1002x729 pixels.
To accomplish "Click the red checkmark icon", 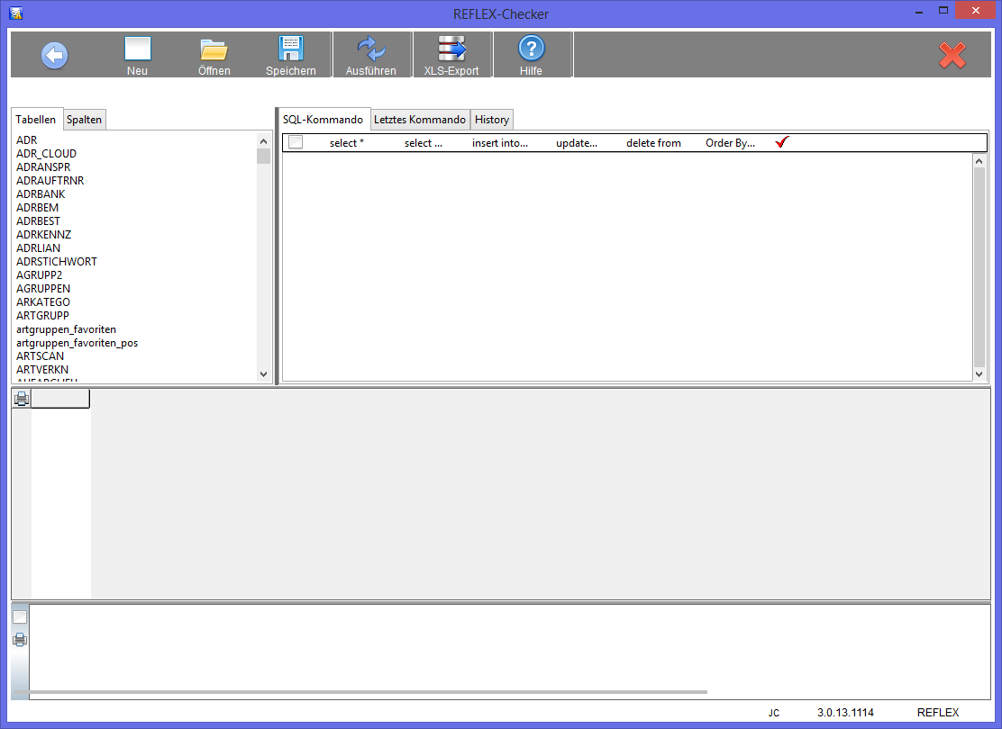I will 782,142.
